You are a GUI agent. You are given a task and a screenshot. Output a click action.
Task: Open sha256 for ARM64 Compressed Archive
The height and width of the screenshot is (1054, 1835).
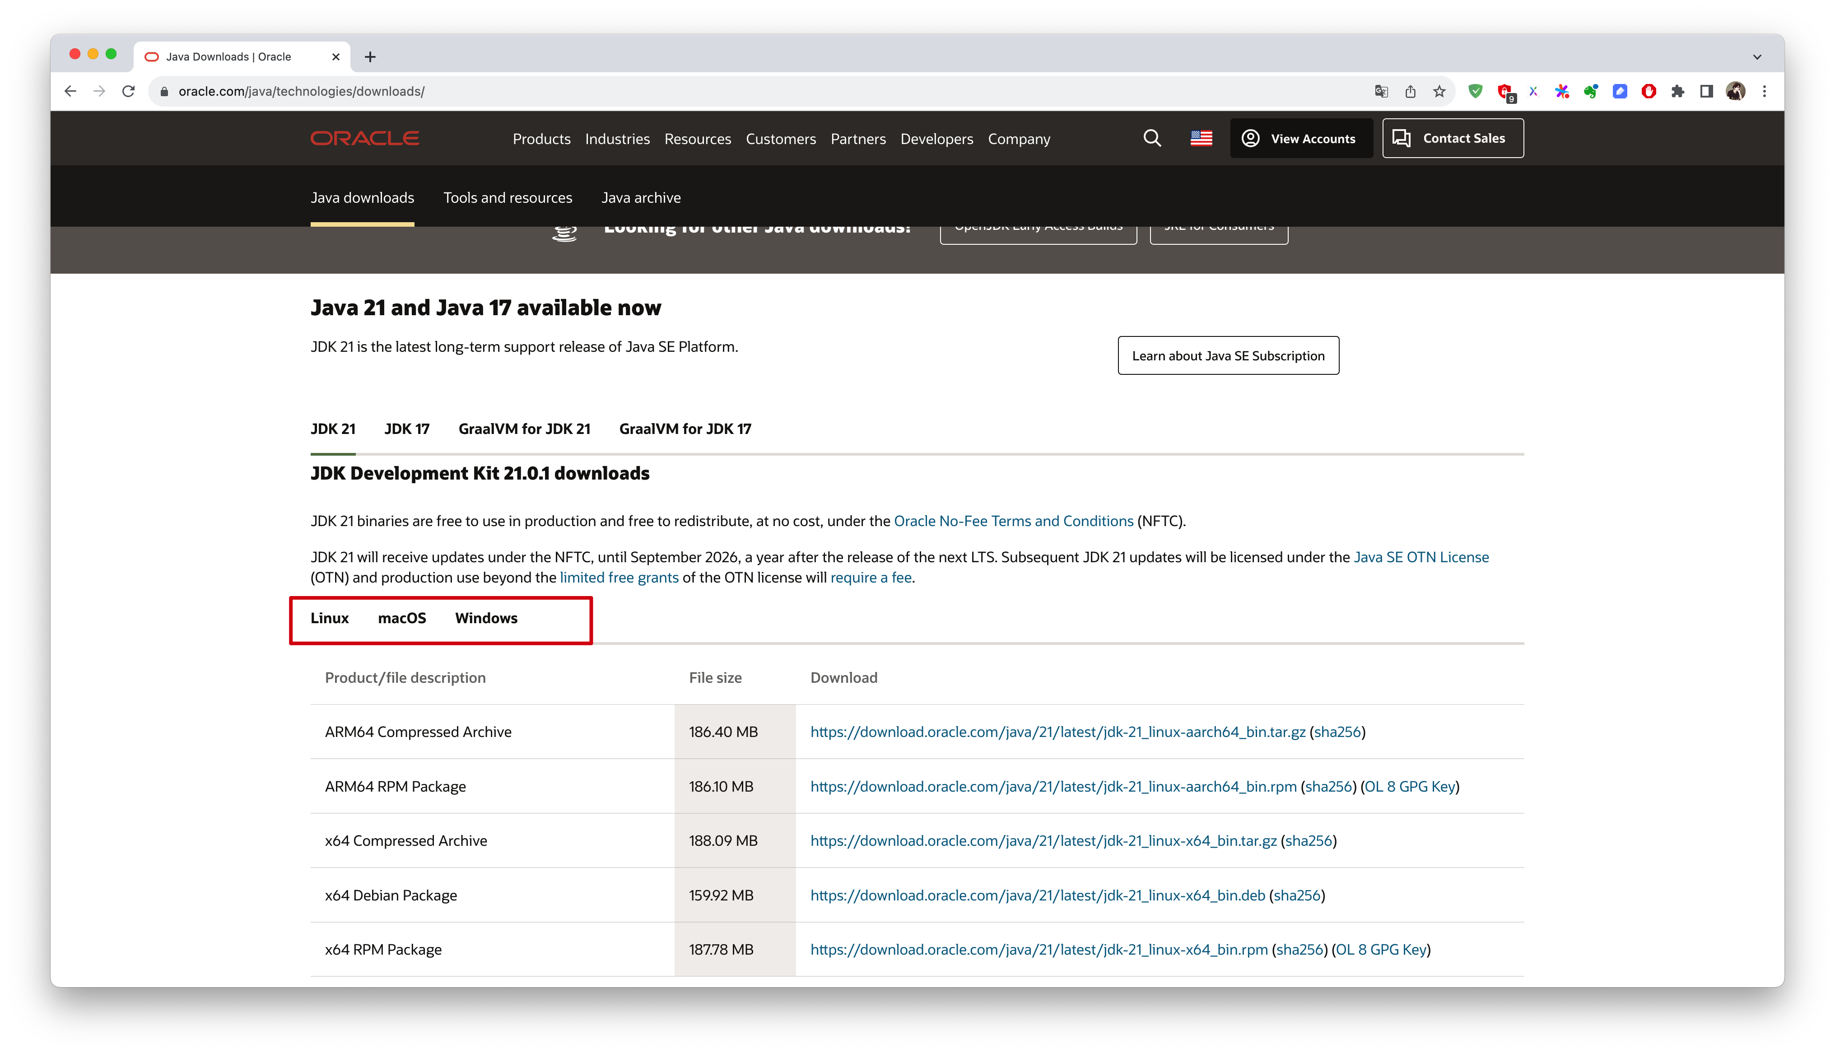tap(1337, 732)
